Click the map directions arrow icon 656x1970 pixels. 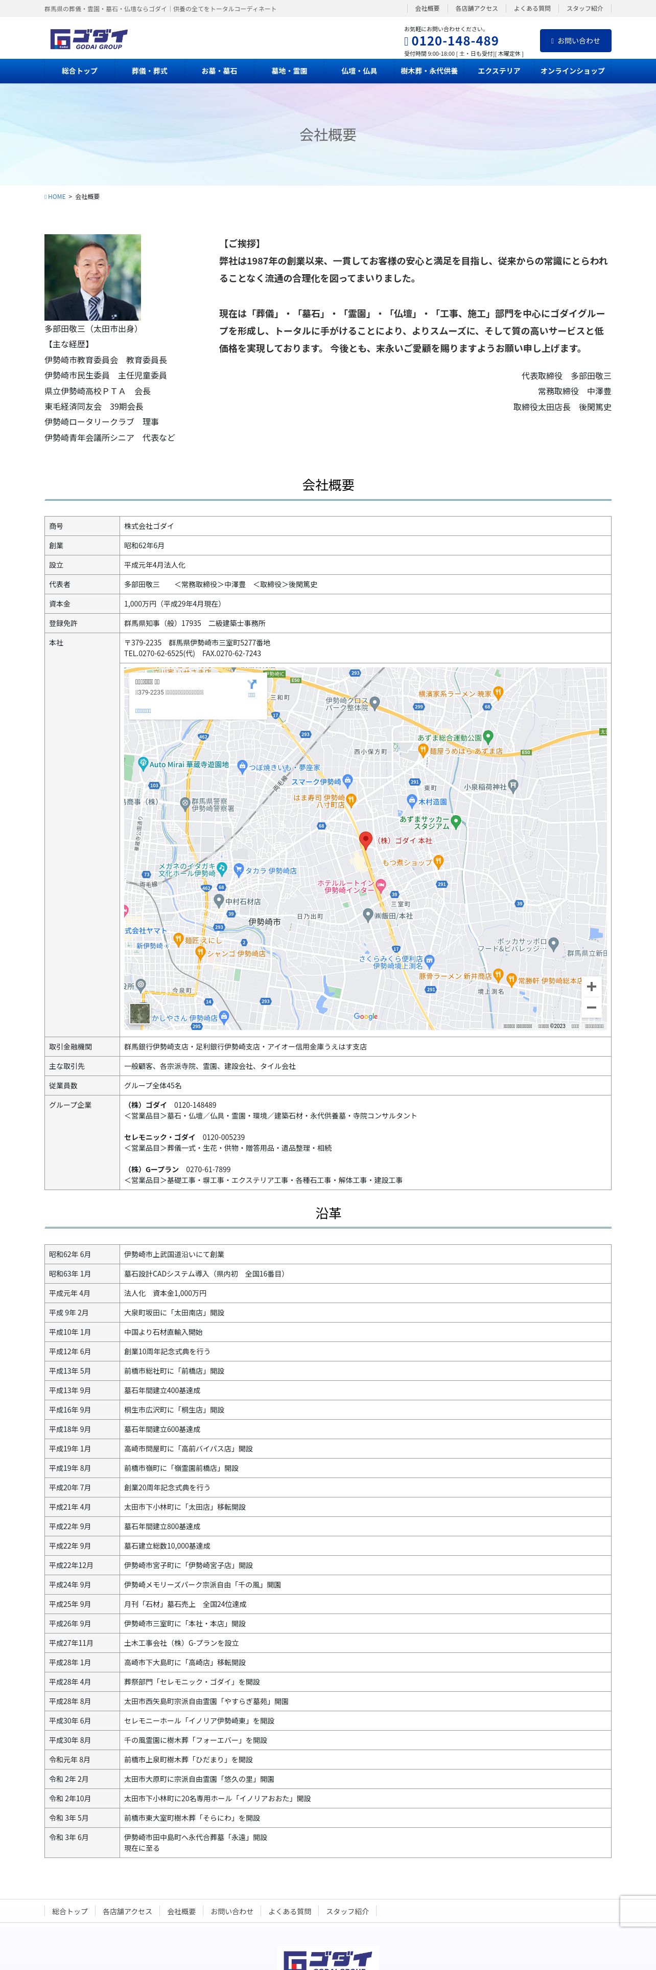[252, 684]
